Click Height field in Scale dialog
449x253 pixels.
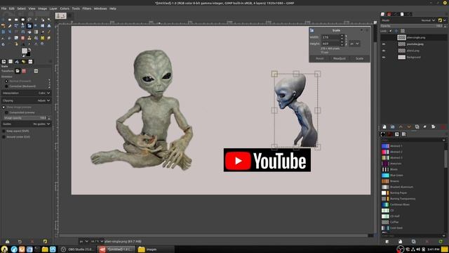[330, 44]
